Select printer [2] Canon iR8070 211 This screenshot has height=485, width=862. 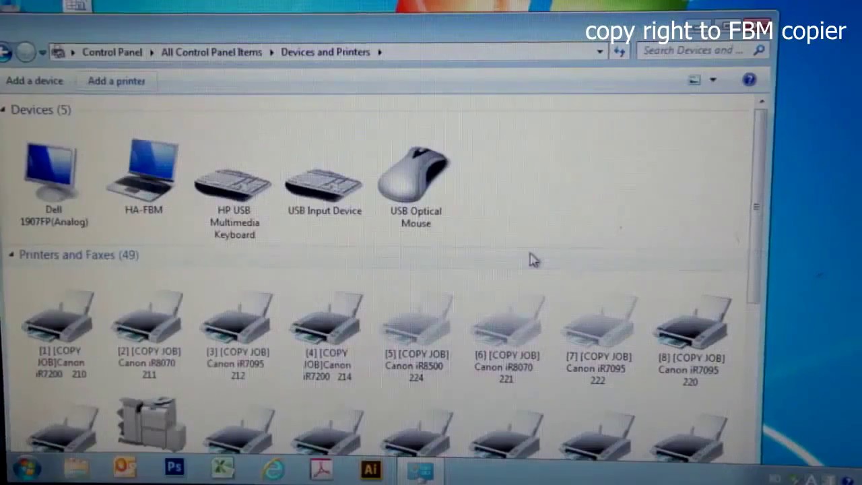pyautogui.click(x=149, y=335)
